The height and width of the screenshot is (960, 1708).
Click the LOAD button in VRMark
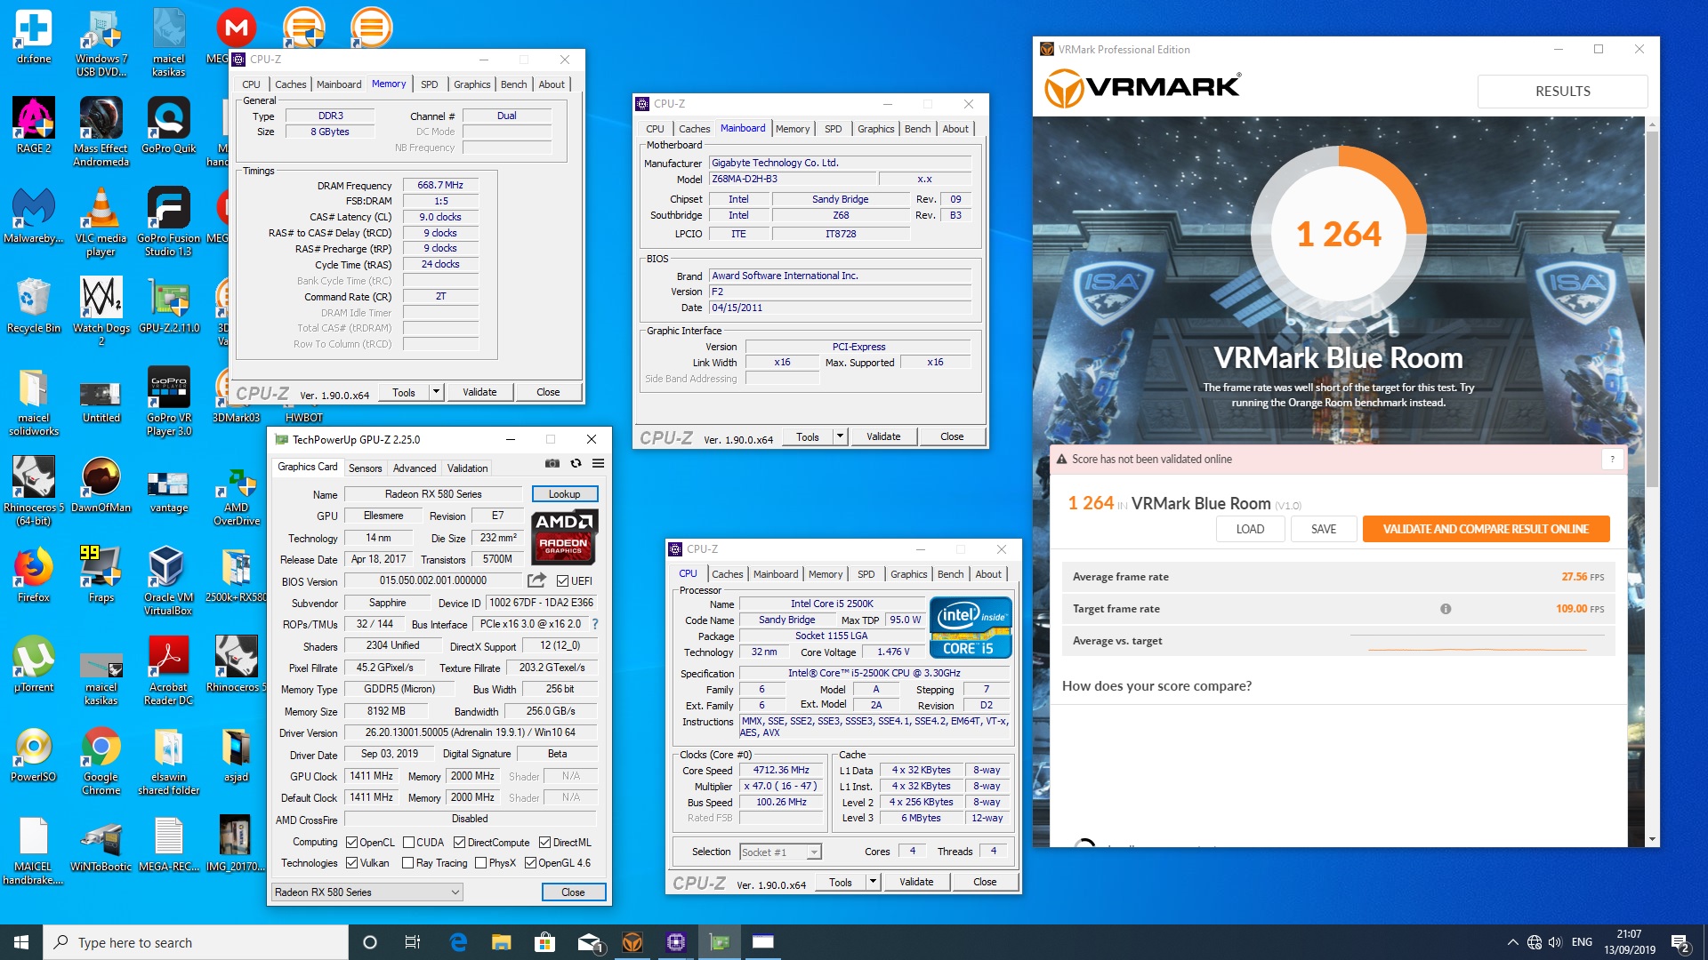pyautogui.click(x=1250, y=529)
